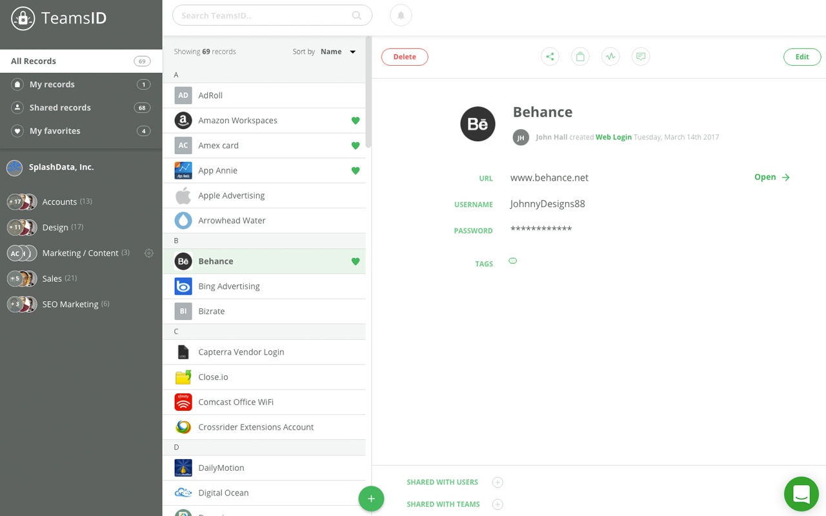Click the My records lock icon
Viewport: 826px width, 516px height.
[x=17, y=84]
